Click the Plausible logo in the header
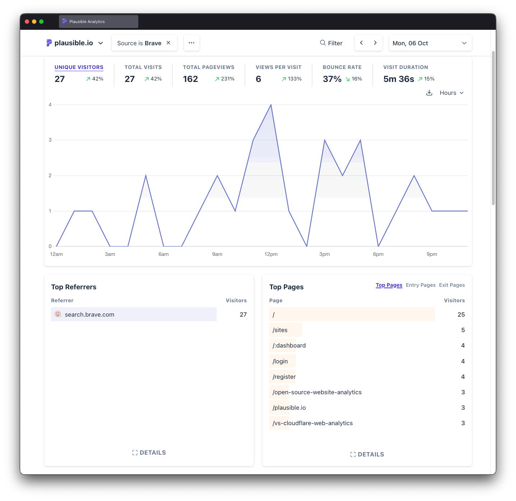This screenshot has height=501, width=516. (x=49, y=43)
